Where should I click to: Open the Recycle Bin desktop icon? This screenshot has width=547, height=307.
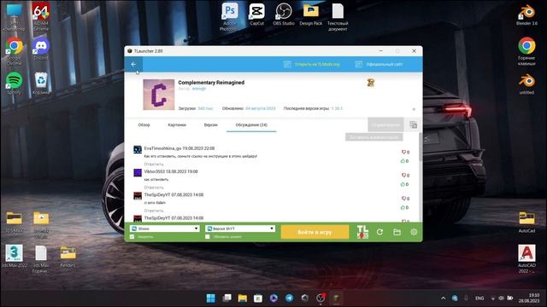(41, 84)
